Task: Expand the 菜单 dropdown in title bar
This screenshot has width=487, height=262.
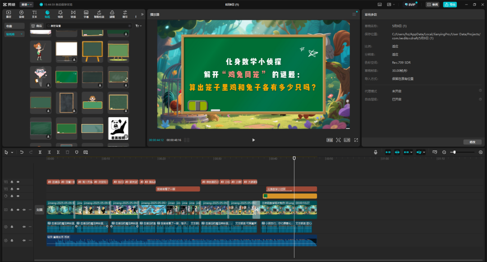Action: click(x=27, y=5)
